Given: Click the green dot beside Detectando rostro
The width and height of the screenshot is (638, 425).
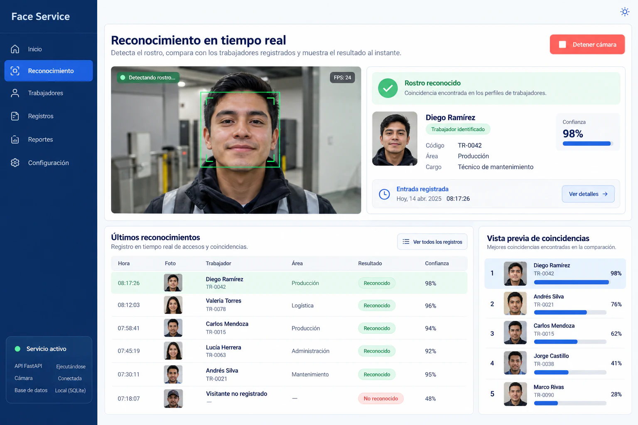Looking at the screenshot, I should tap(123, 78).
